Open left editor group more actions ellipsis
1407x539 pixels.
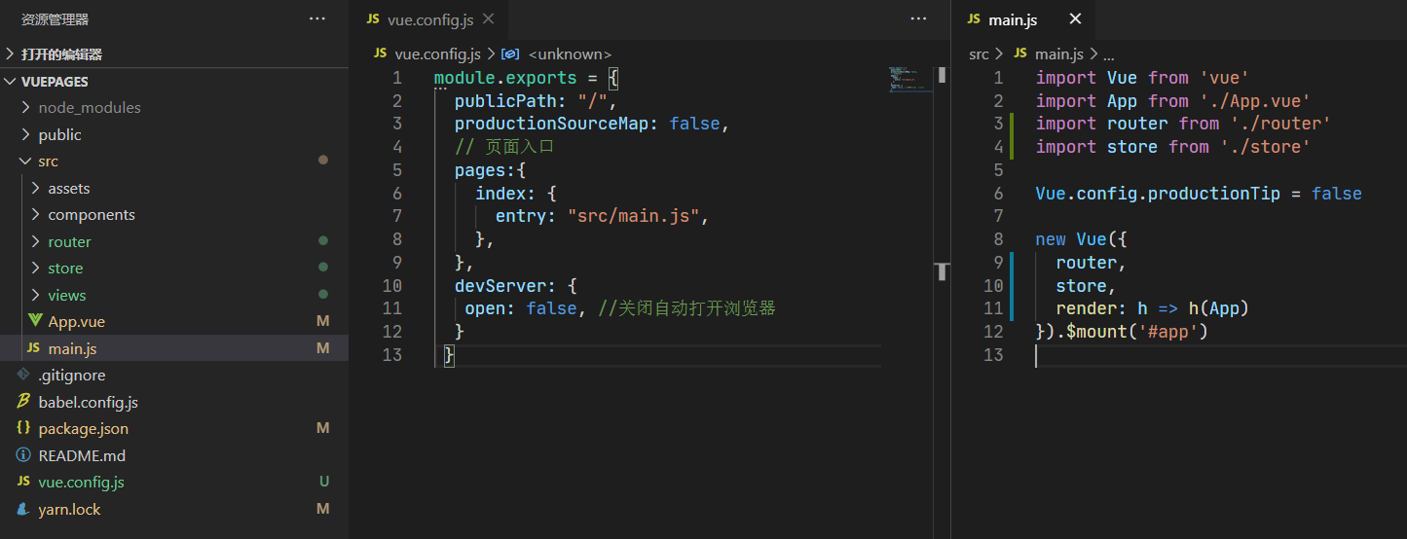[918, 18]
